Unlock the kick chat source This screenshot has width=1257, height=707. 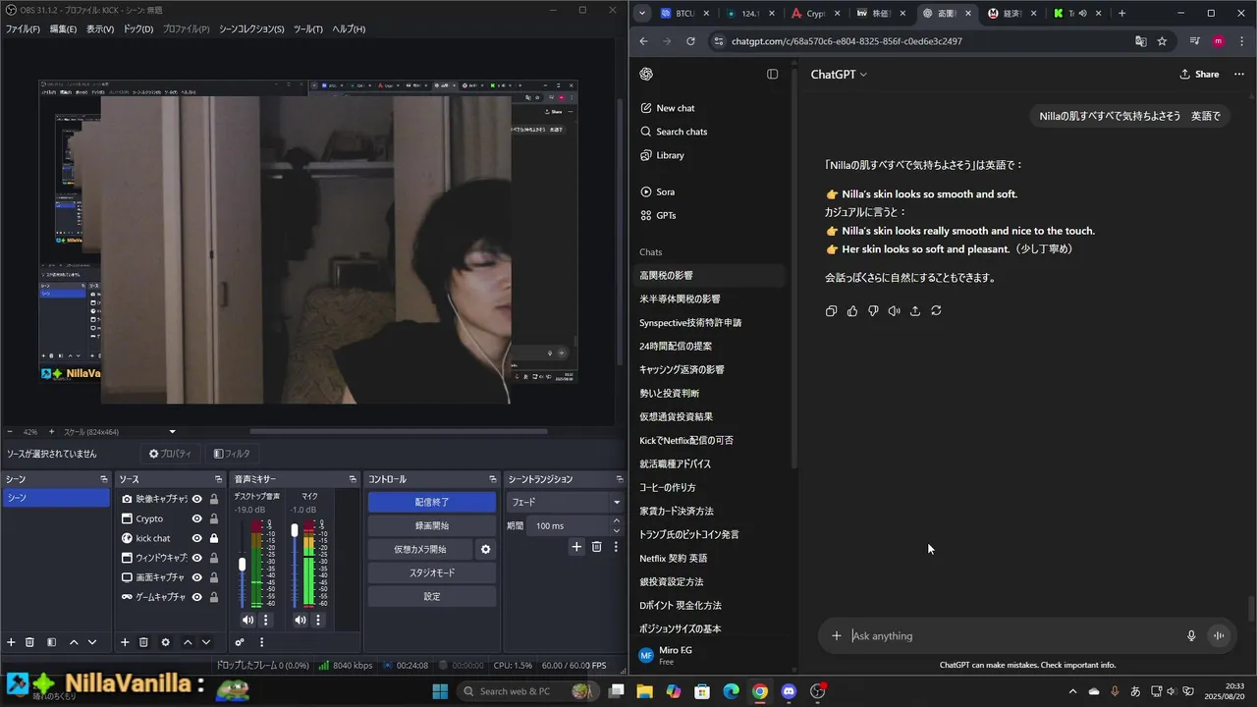pyautogui.click(x=214, y=538)
